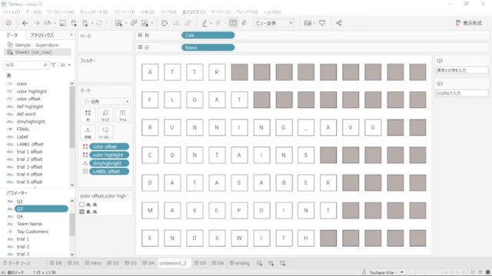Click the Refresh data icon
Screen dimensions: 492x276
pos(99,23)
